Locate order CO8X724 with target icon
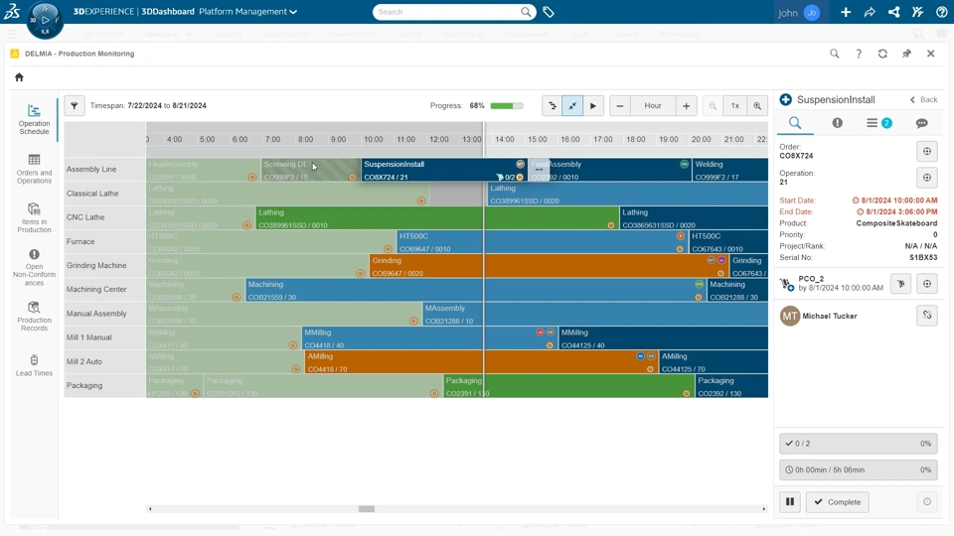The image size is (954, 536). (x=926, y=151)
